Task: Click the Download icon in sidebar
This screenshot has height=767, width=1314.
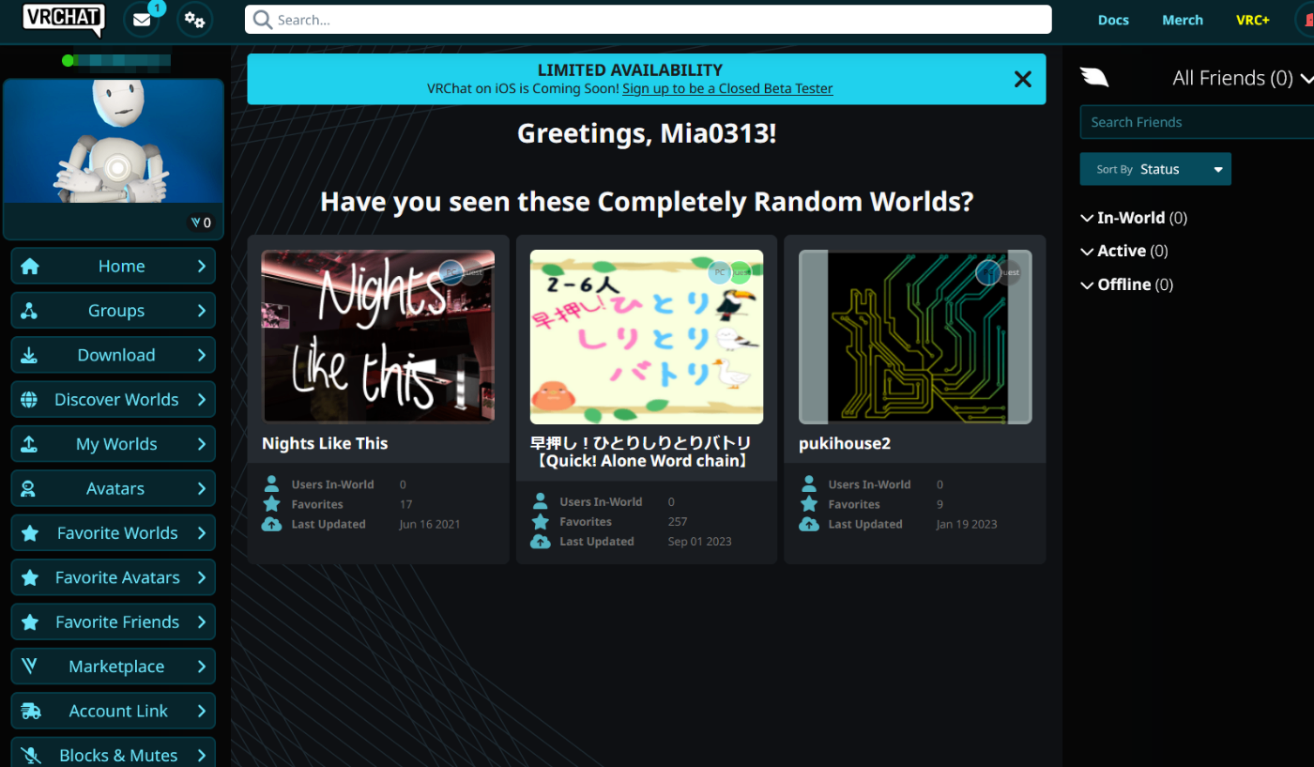Action: (30, 355)
